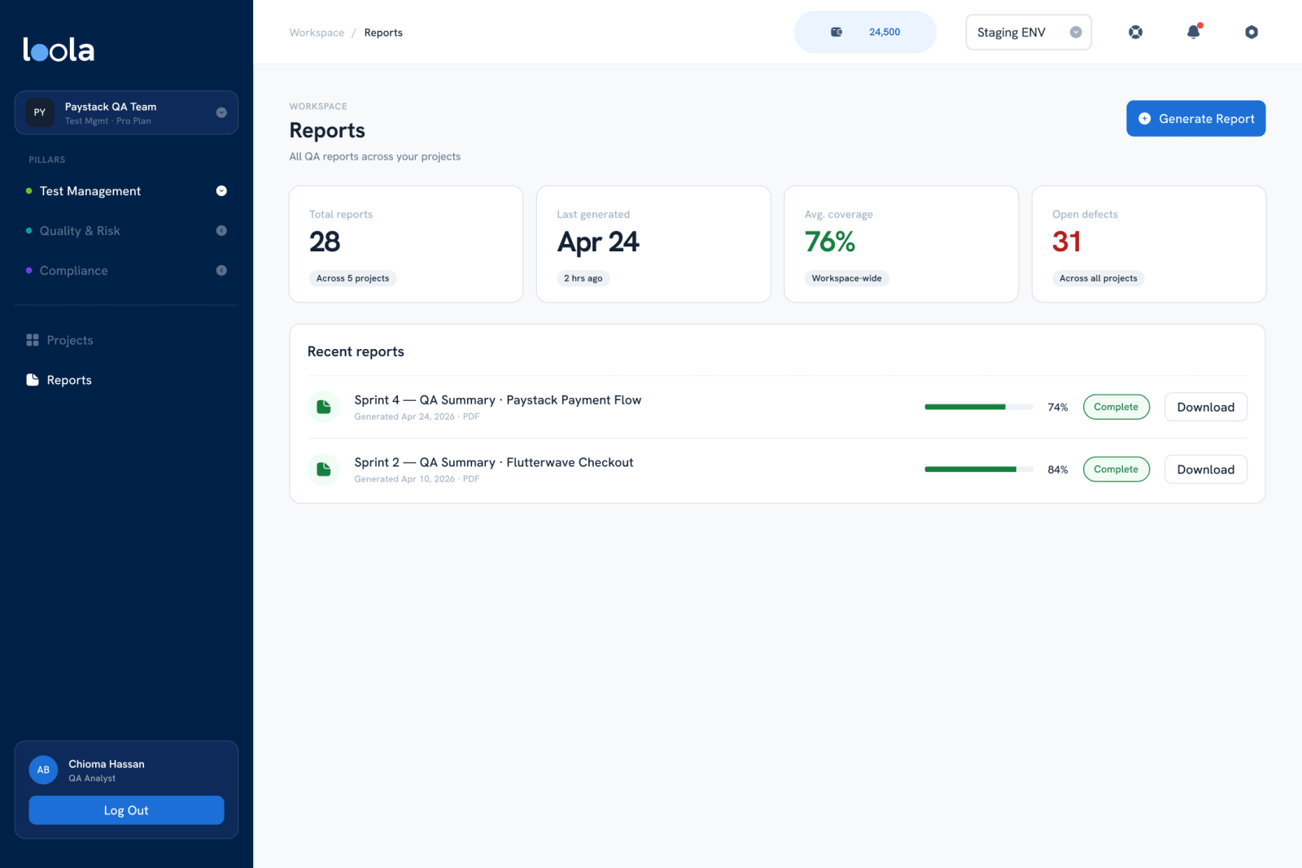Click the Log Out button
This screenshot has width=1302, height=868.
point(126,810)
